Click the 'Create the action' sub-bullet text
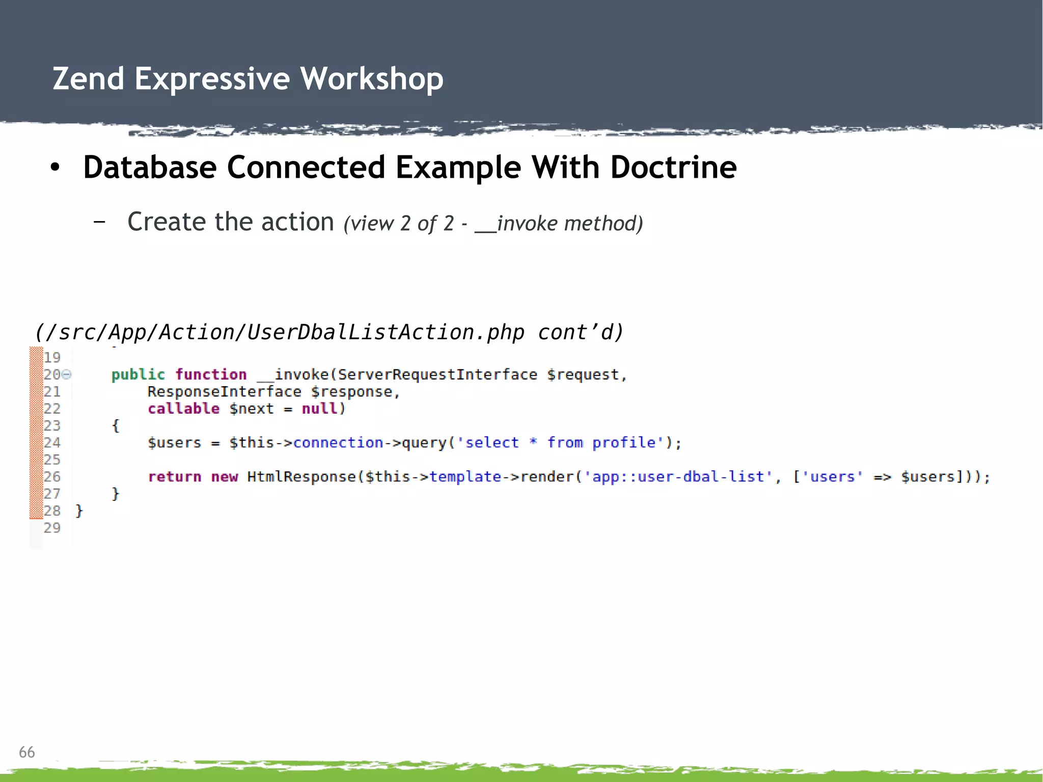Screen dimensions: 1043x782 pos(231,222)
